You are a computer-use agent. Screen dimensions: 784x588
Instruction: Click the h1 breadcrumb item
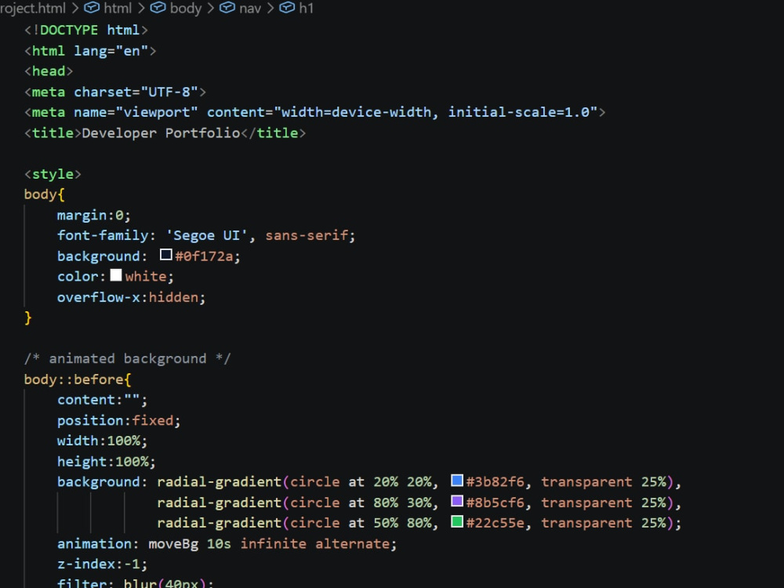tap(306, 8)
